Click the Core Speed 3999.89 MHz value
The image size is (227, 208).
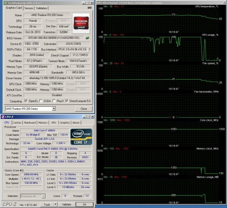(x=31, y=175)
